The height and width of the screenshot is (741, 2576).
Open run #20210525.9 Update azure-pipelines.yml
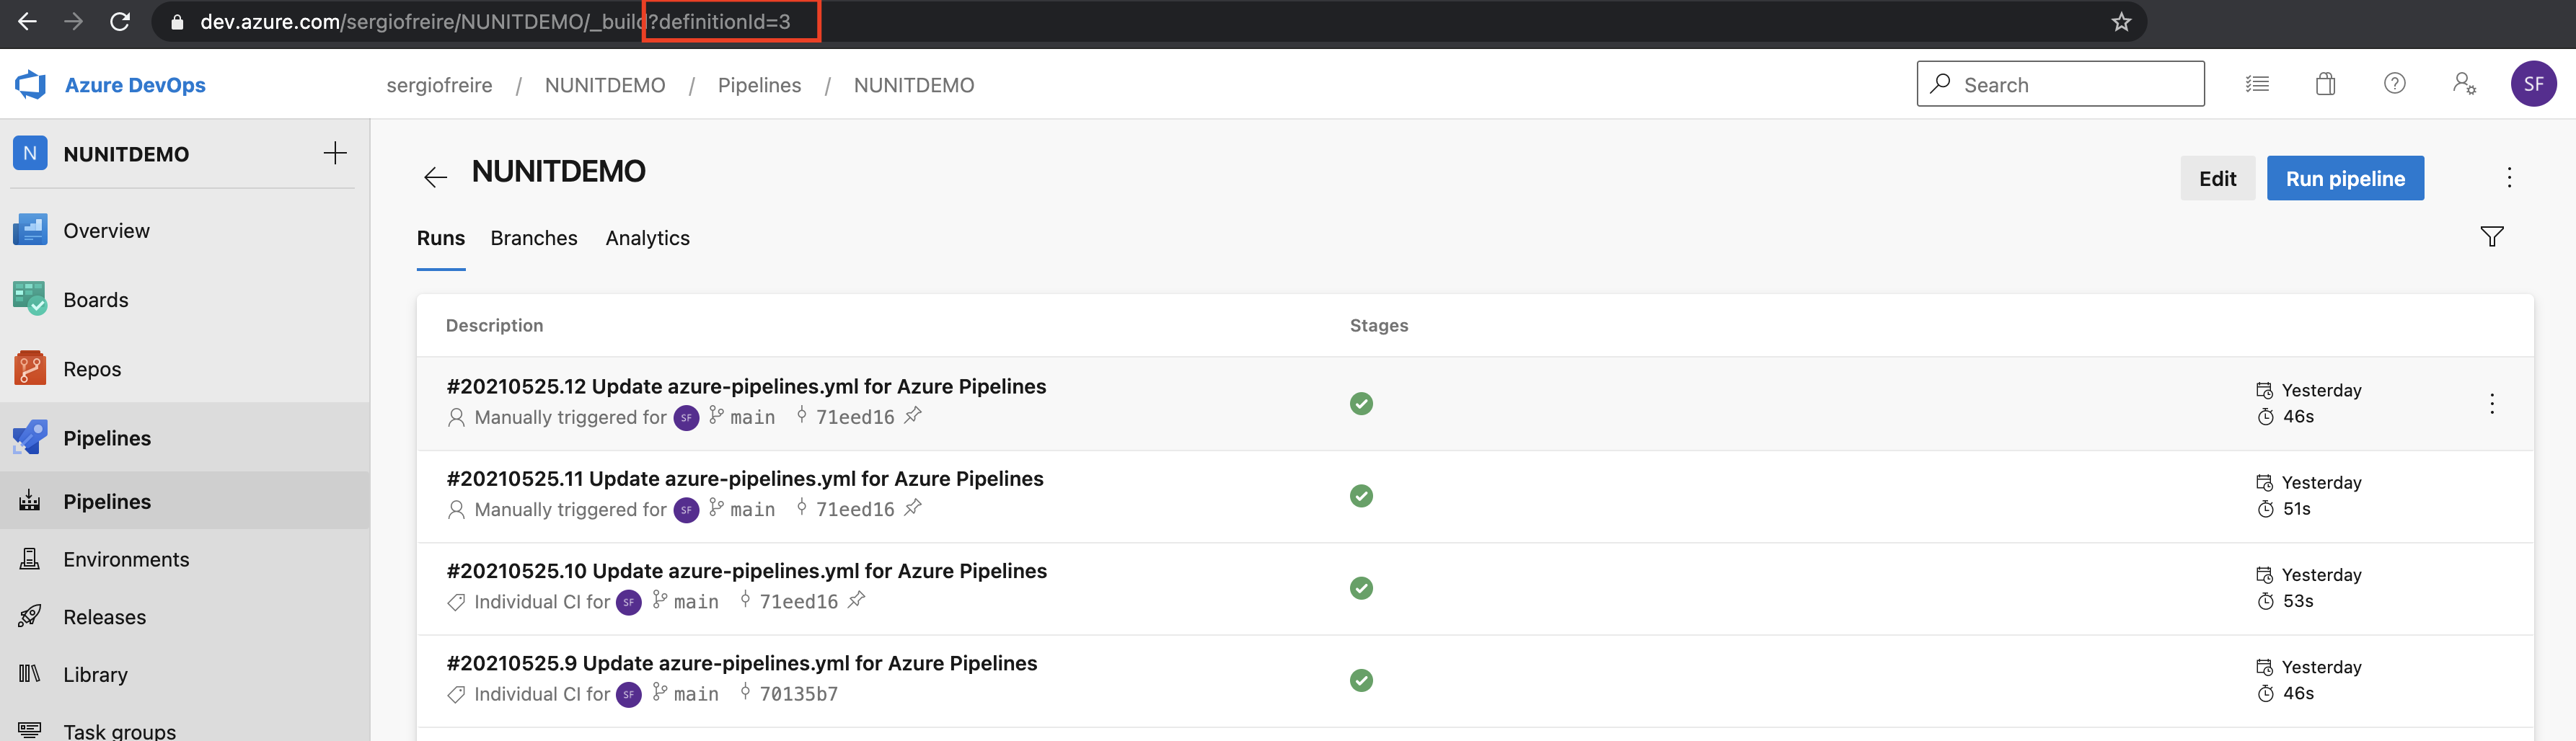(x=742, y=663)
